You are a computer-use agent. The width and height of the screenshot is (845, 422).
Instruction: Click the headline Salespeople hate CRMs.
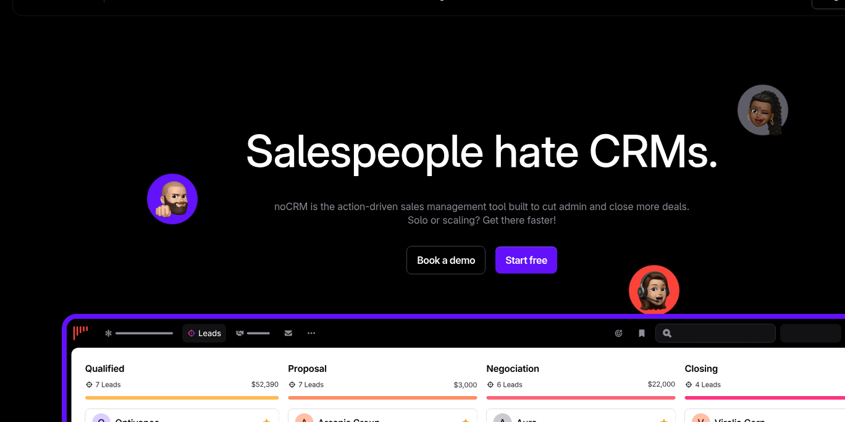tap(482, 152)
